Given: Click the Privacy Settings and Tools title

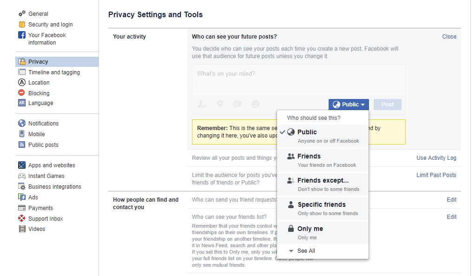Looking at the screenshot, I should click(x=155, y=14).
